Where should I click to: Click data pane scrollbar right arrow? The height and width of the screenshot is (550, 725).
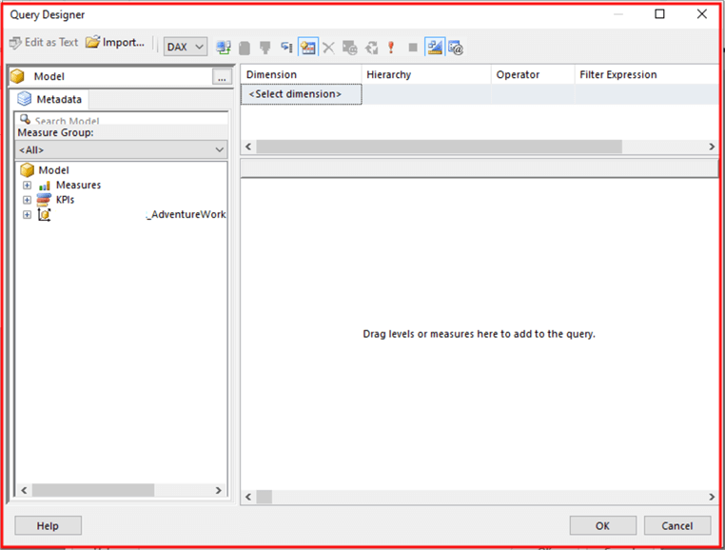pyautogui.click(x=712, y=497)
